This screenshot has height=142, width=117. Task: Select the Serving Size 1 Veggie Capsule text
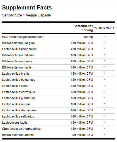(26, 15)
